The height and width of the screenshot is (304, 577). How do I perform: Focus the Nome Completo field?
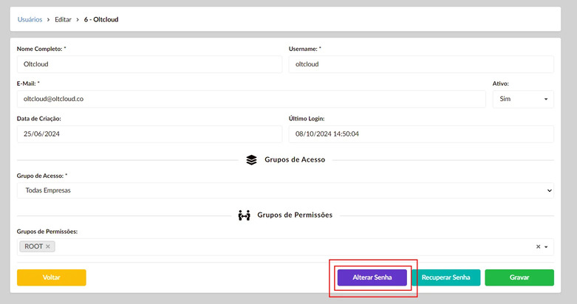coord(149,64)
